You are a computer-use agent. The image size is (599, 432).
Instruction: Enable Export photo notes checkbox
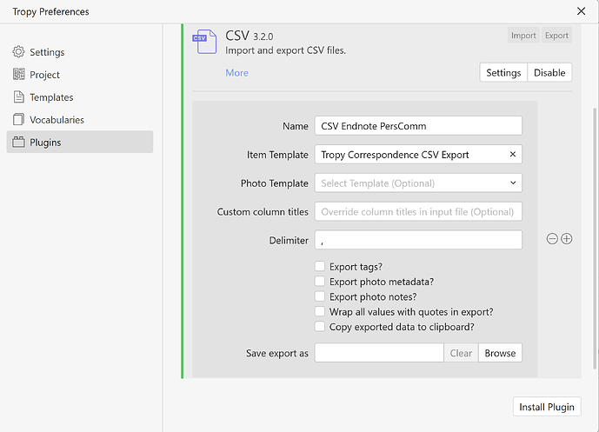[320, 296]
